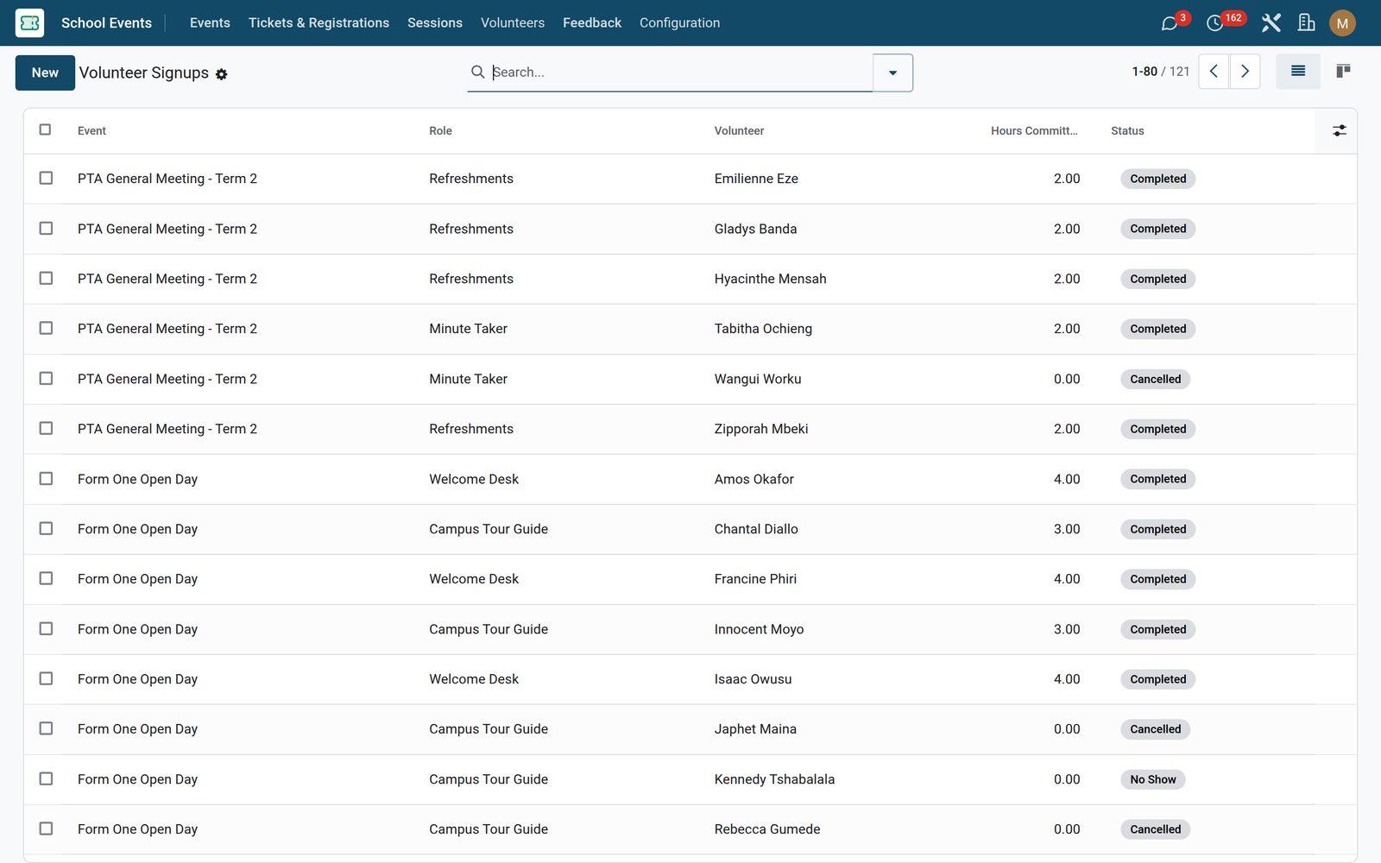1381x863 pixels.
Task: Tick the Kennedy Tshabalala row checkbox
Action: point(46,778)
